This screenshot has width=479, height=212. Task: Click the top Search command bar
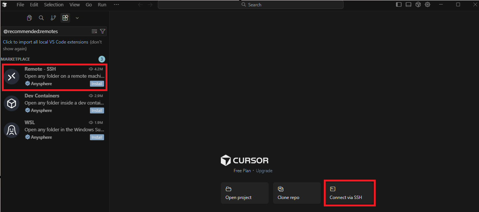(250, 5)
